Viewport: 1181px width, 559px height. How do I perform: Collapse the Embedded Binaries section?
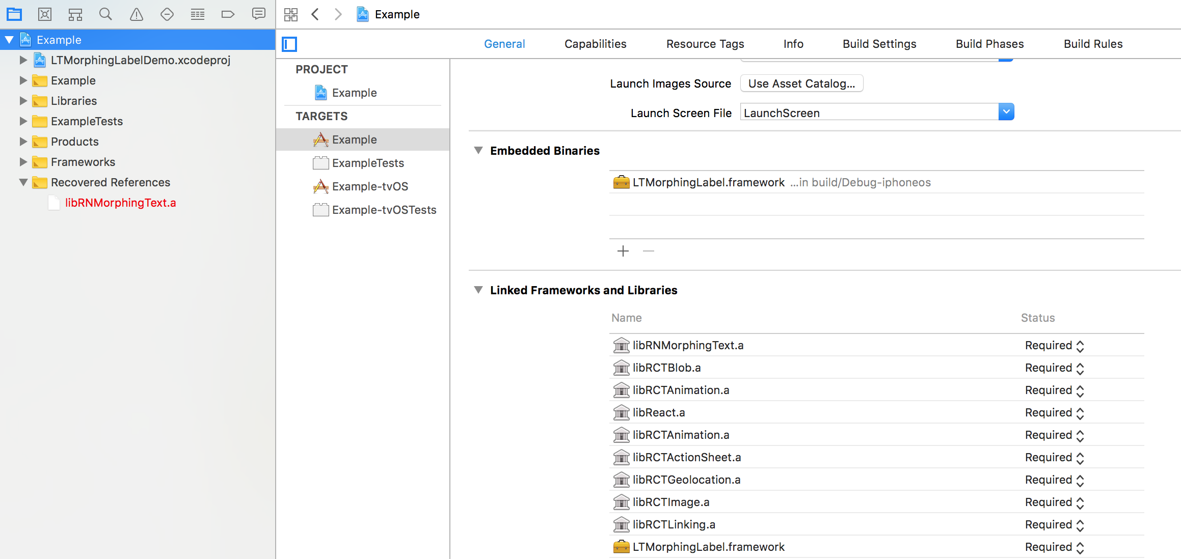[478, 150]
